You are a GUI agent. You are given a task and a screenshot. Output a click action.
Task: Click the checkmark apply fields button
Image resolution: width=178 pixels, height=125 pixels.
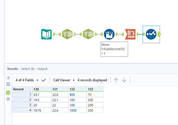pos(44,80)
